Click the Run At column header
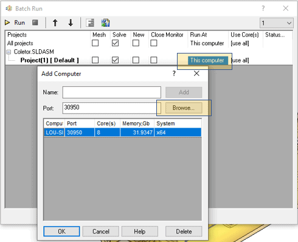 coord(198,35)
